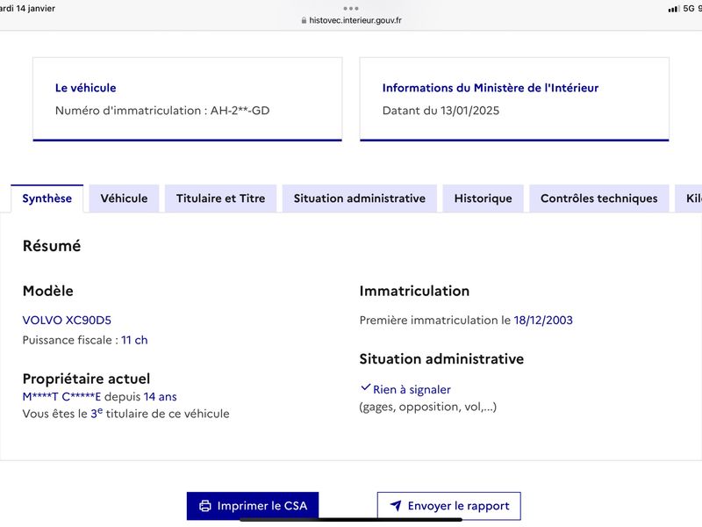Click the VOLVO XC90D5 model text
This screenshot has height=527, width=702.
pyautogui.click(x=67, y=321)
